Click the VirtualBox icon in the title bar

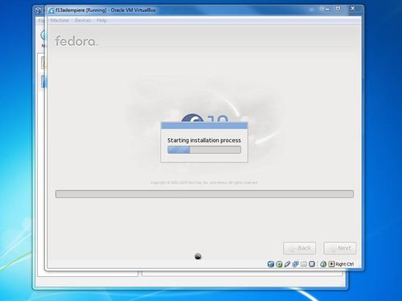tap(51, 10)
